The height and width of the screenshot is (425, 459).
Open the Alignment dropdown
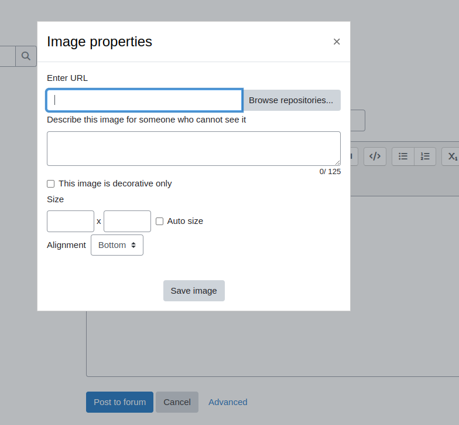(x=117, y=245)
